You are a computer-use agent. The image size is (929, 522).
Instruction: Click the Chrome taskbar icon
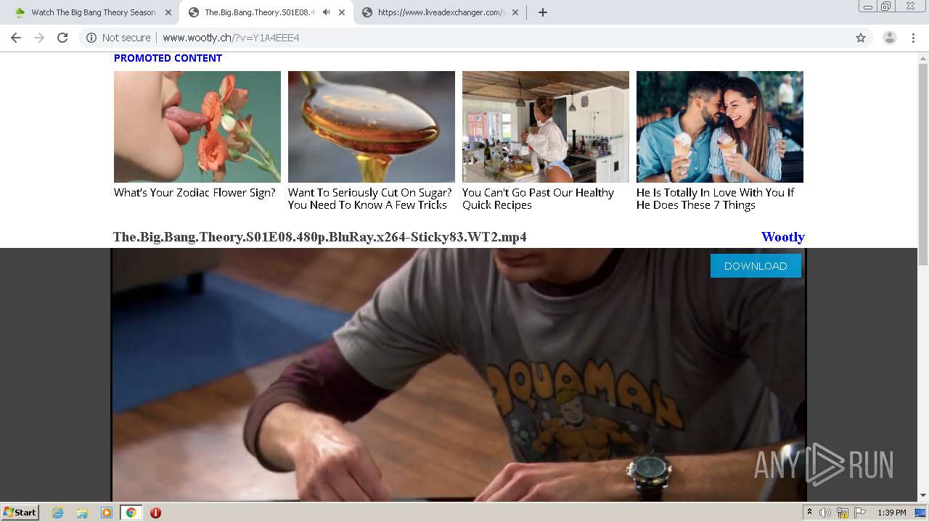point(131,513)
